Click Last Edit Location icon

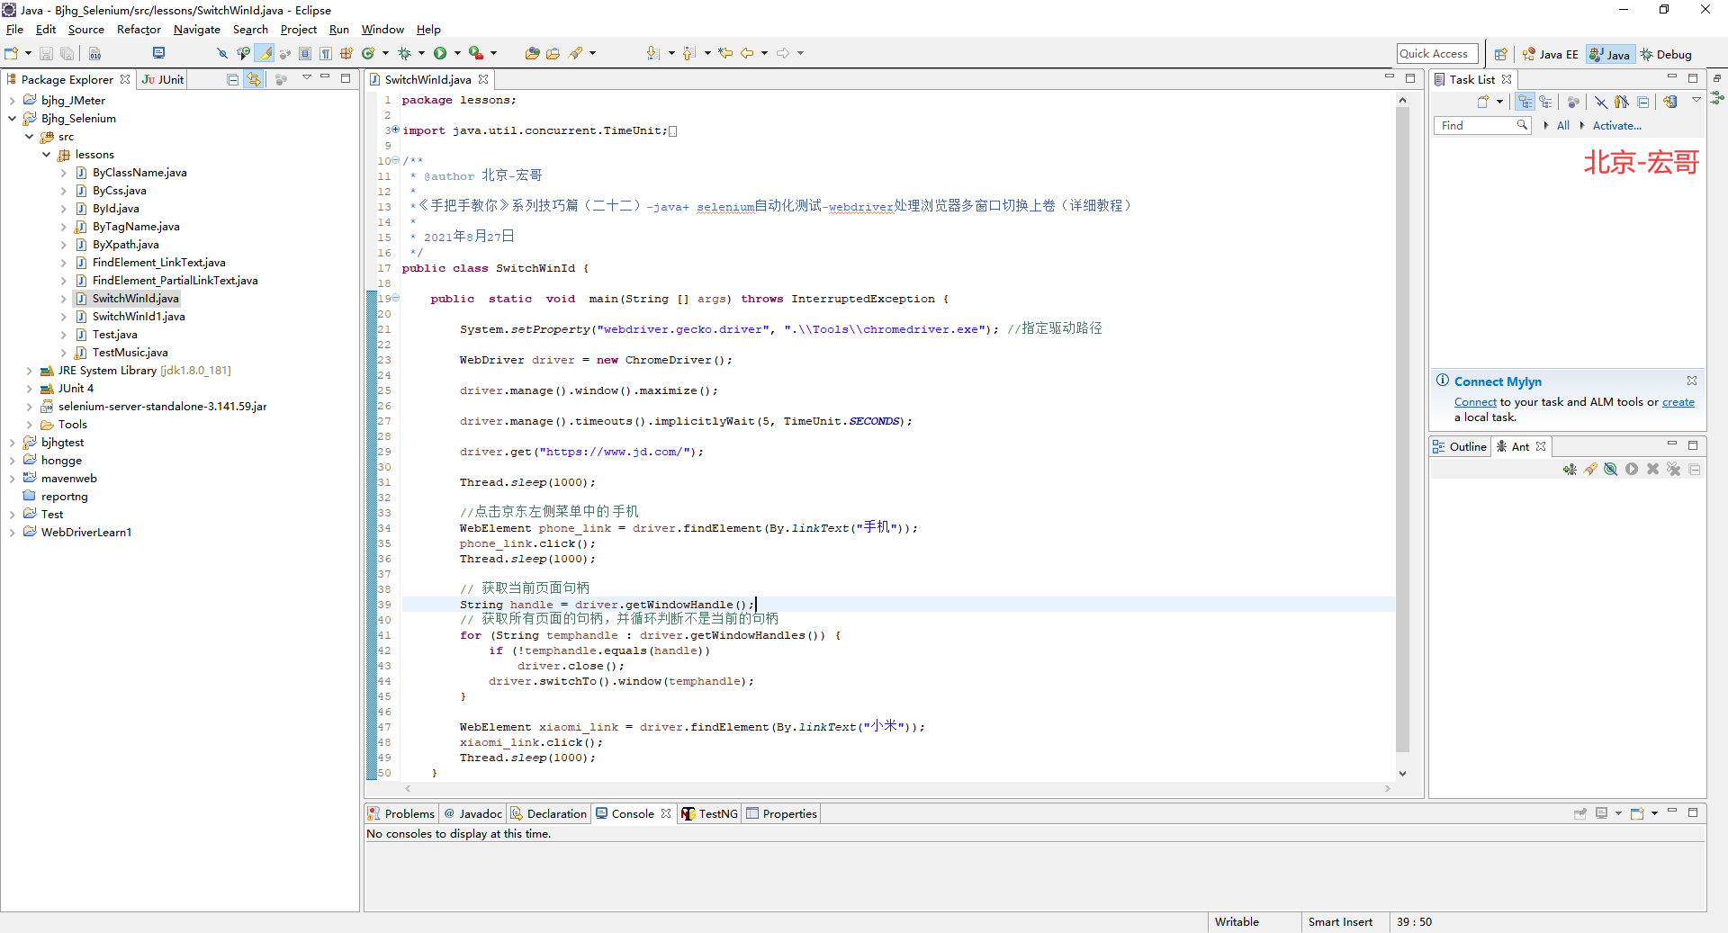coord(725,54)
